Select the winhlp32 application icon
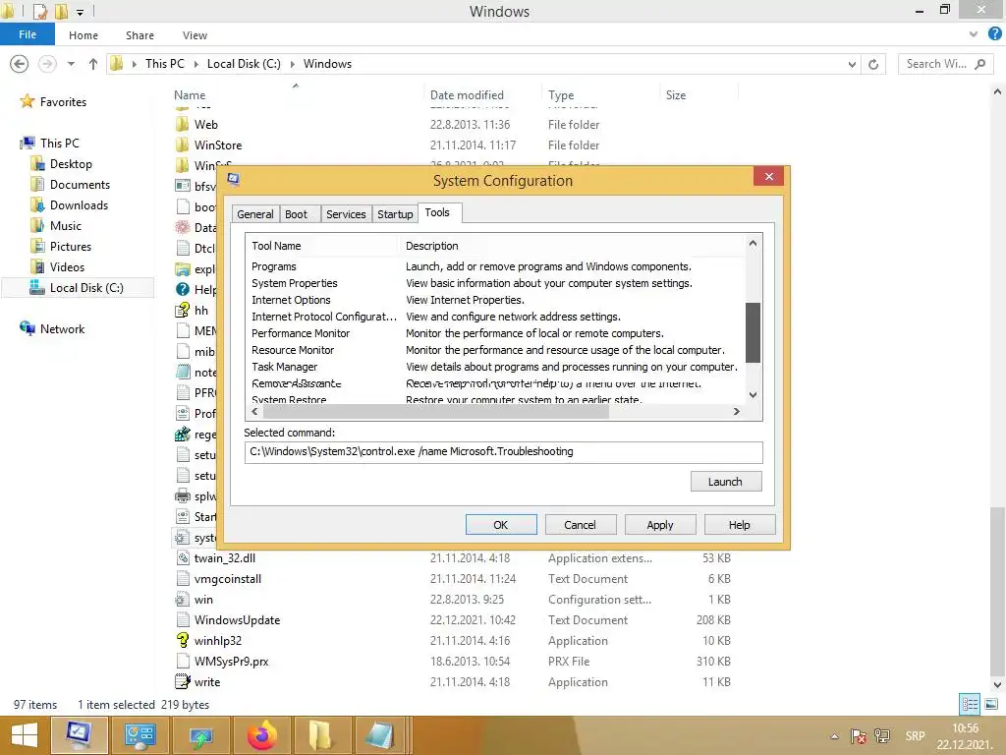 pyautogui.click(x=183, y=640)
